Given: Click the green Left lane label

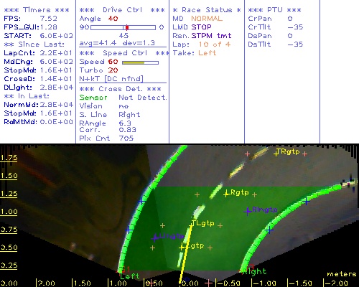Looking at the screenshot, I should point(129,276).
